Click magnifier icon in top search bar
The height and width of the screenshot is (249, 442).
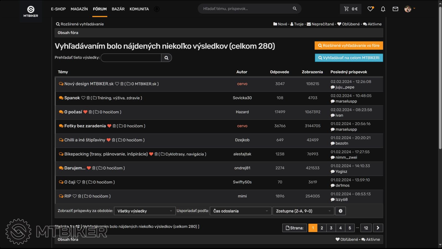295,9
